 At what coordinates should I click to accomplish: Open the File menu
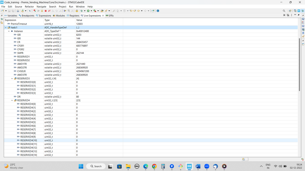pos(3,7)
